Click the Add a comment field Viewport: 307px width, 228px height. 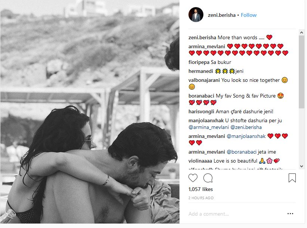click(x=235, y=214)
